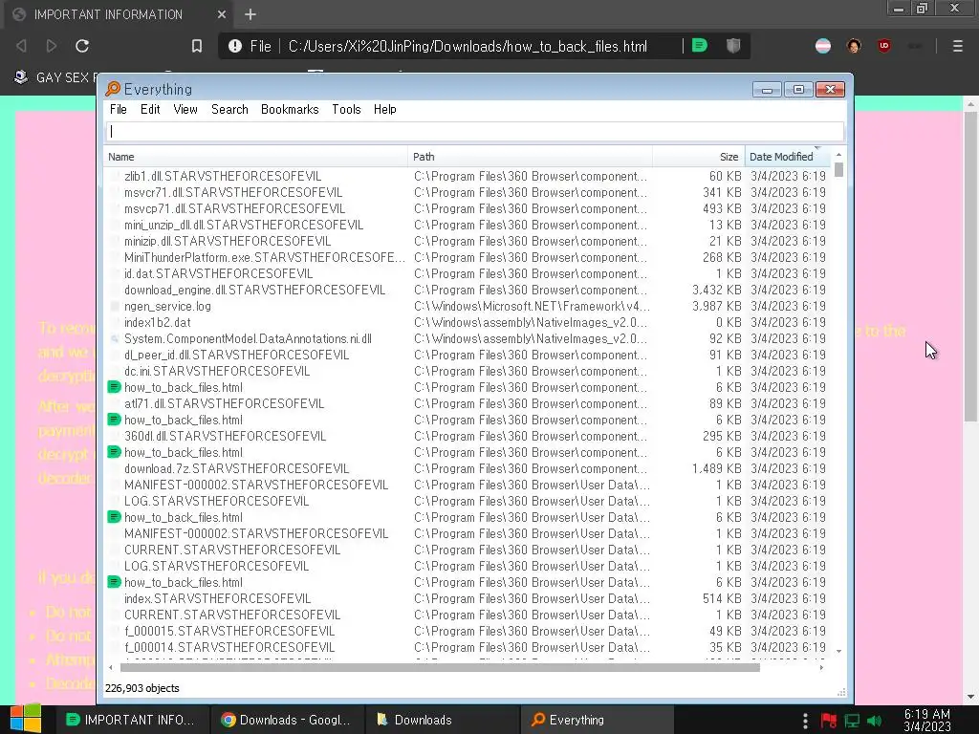The height and width of the screenshot is (734, 979).
Task: Select MiniThunderPlatform.exe encrypted file
Action: coord(264,258)
